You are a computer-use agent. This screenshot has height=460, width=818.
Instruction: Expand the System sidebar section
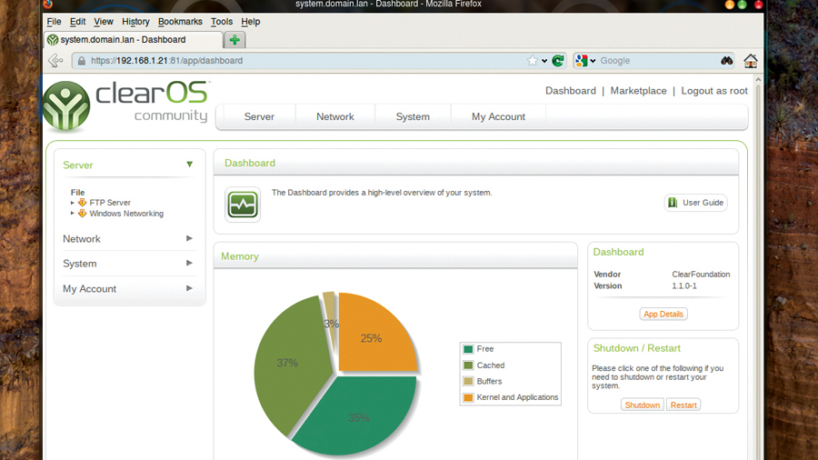pos(189,263)
